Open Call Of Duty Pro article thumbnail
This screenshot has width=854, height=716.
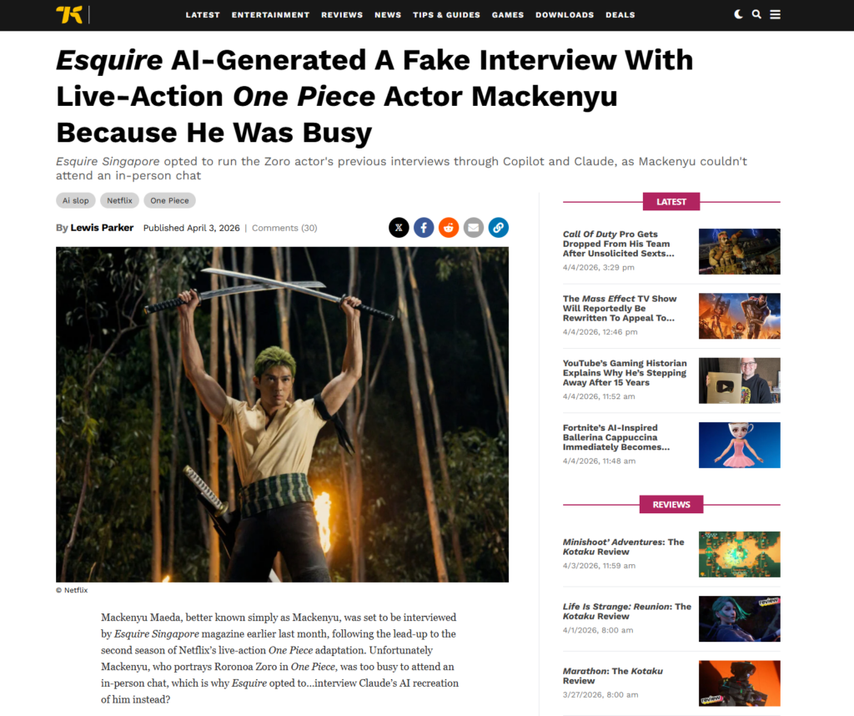coord(739,252)
